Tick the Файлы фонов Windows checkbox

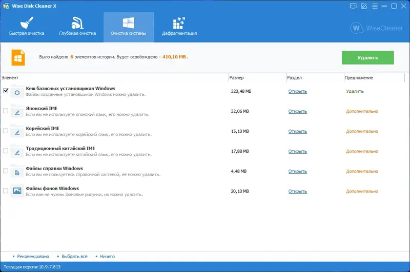[6, 191]
